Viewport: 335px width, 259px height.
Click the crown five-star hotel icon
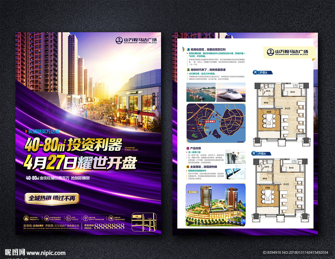[46, 218]
